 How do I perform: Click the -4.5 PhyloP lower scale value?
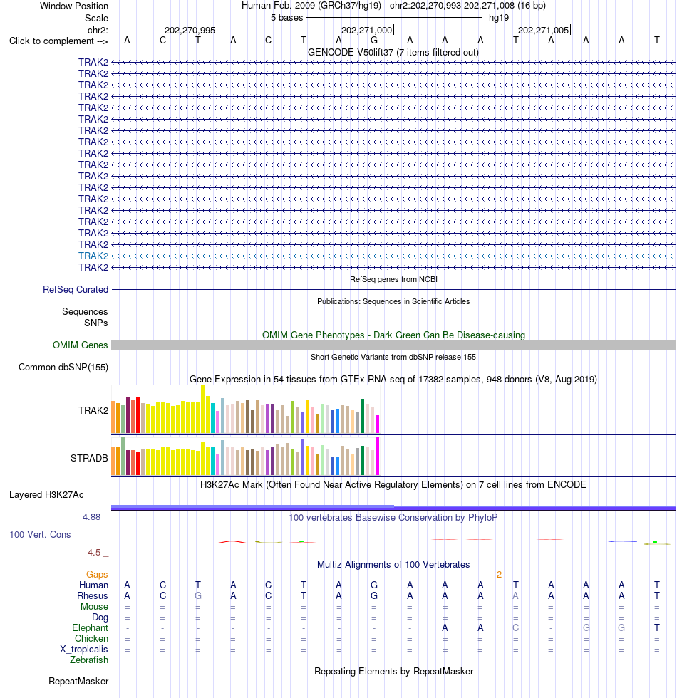point(93,553)
